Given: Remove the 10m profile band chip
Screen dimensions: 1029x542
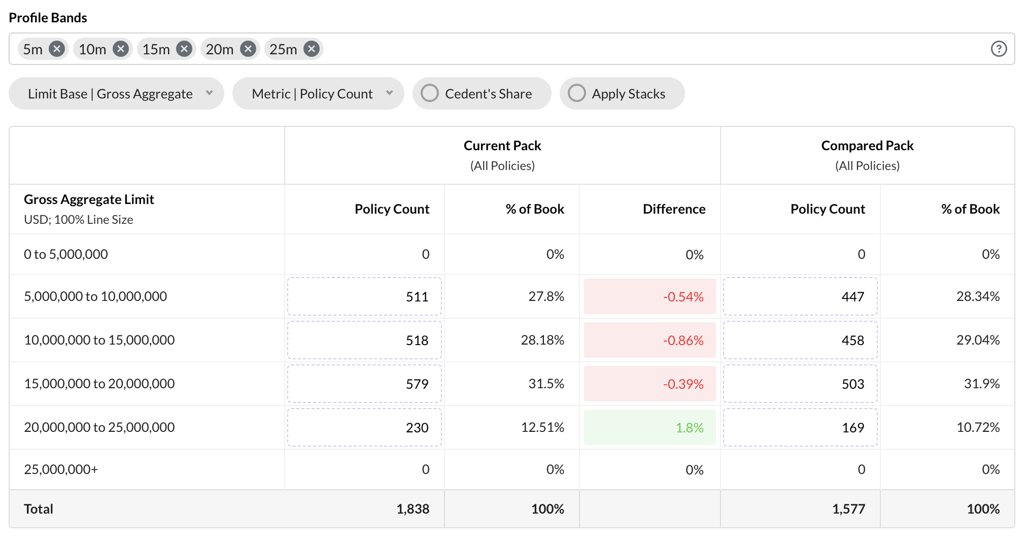Looking at the screenshot, I should (x=121, y=49).
